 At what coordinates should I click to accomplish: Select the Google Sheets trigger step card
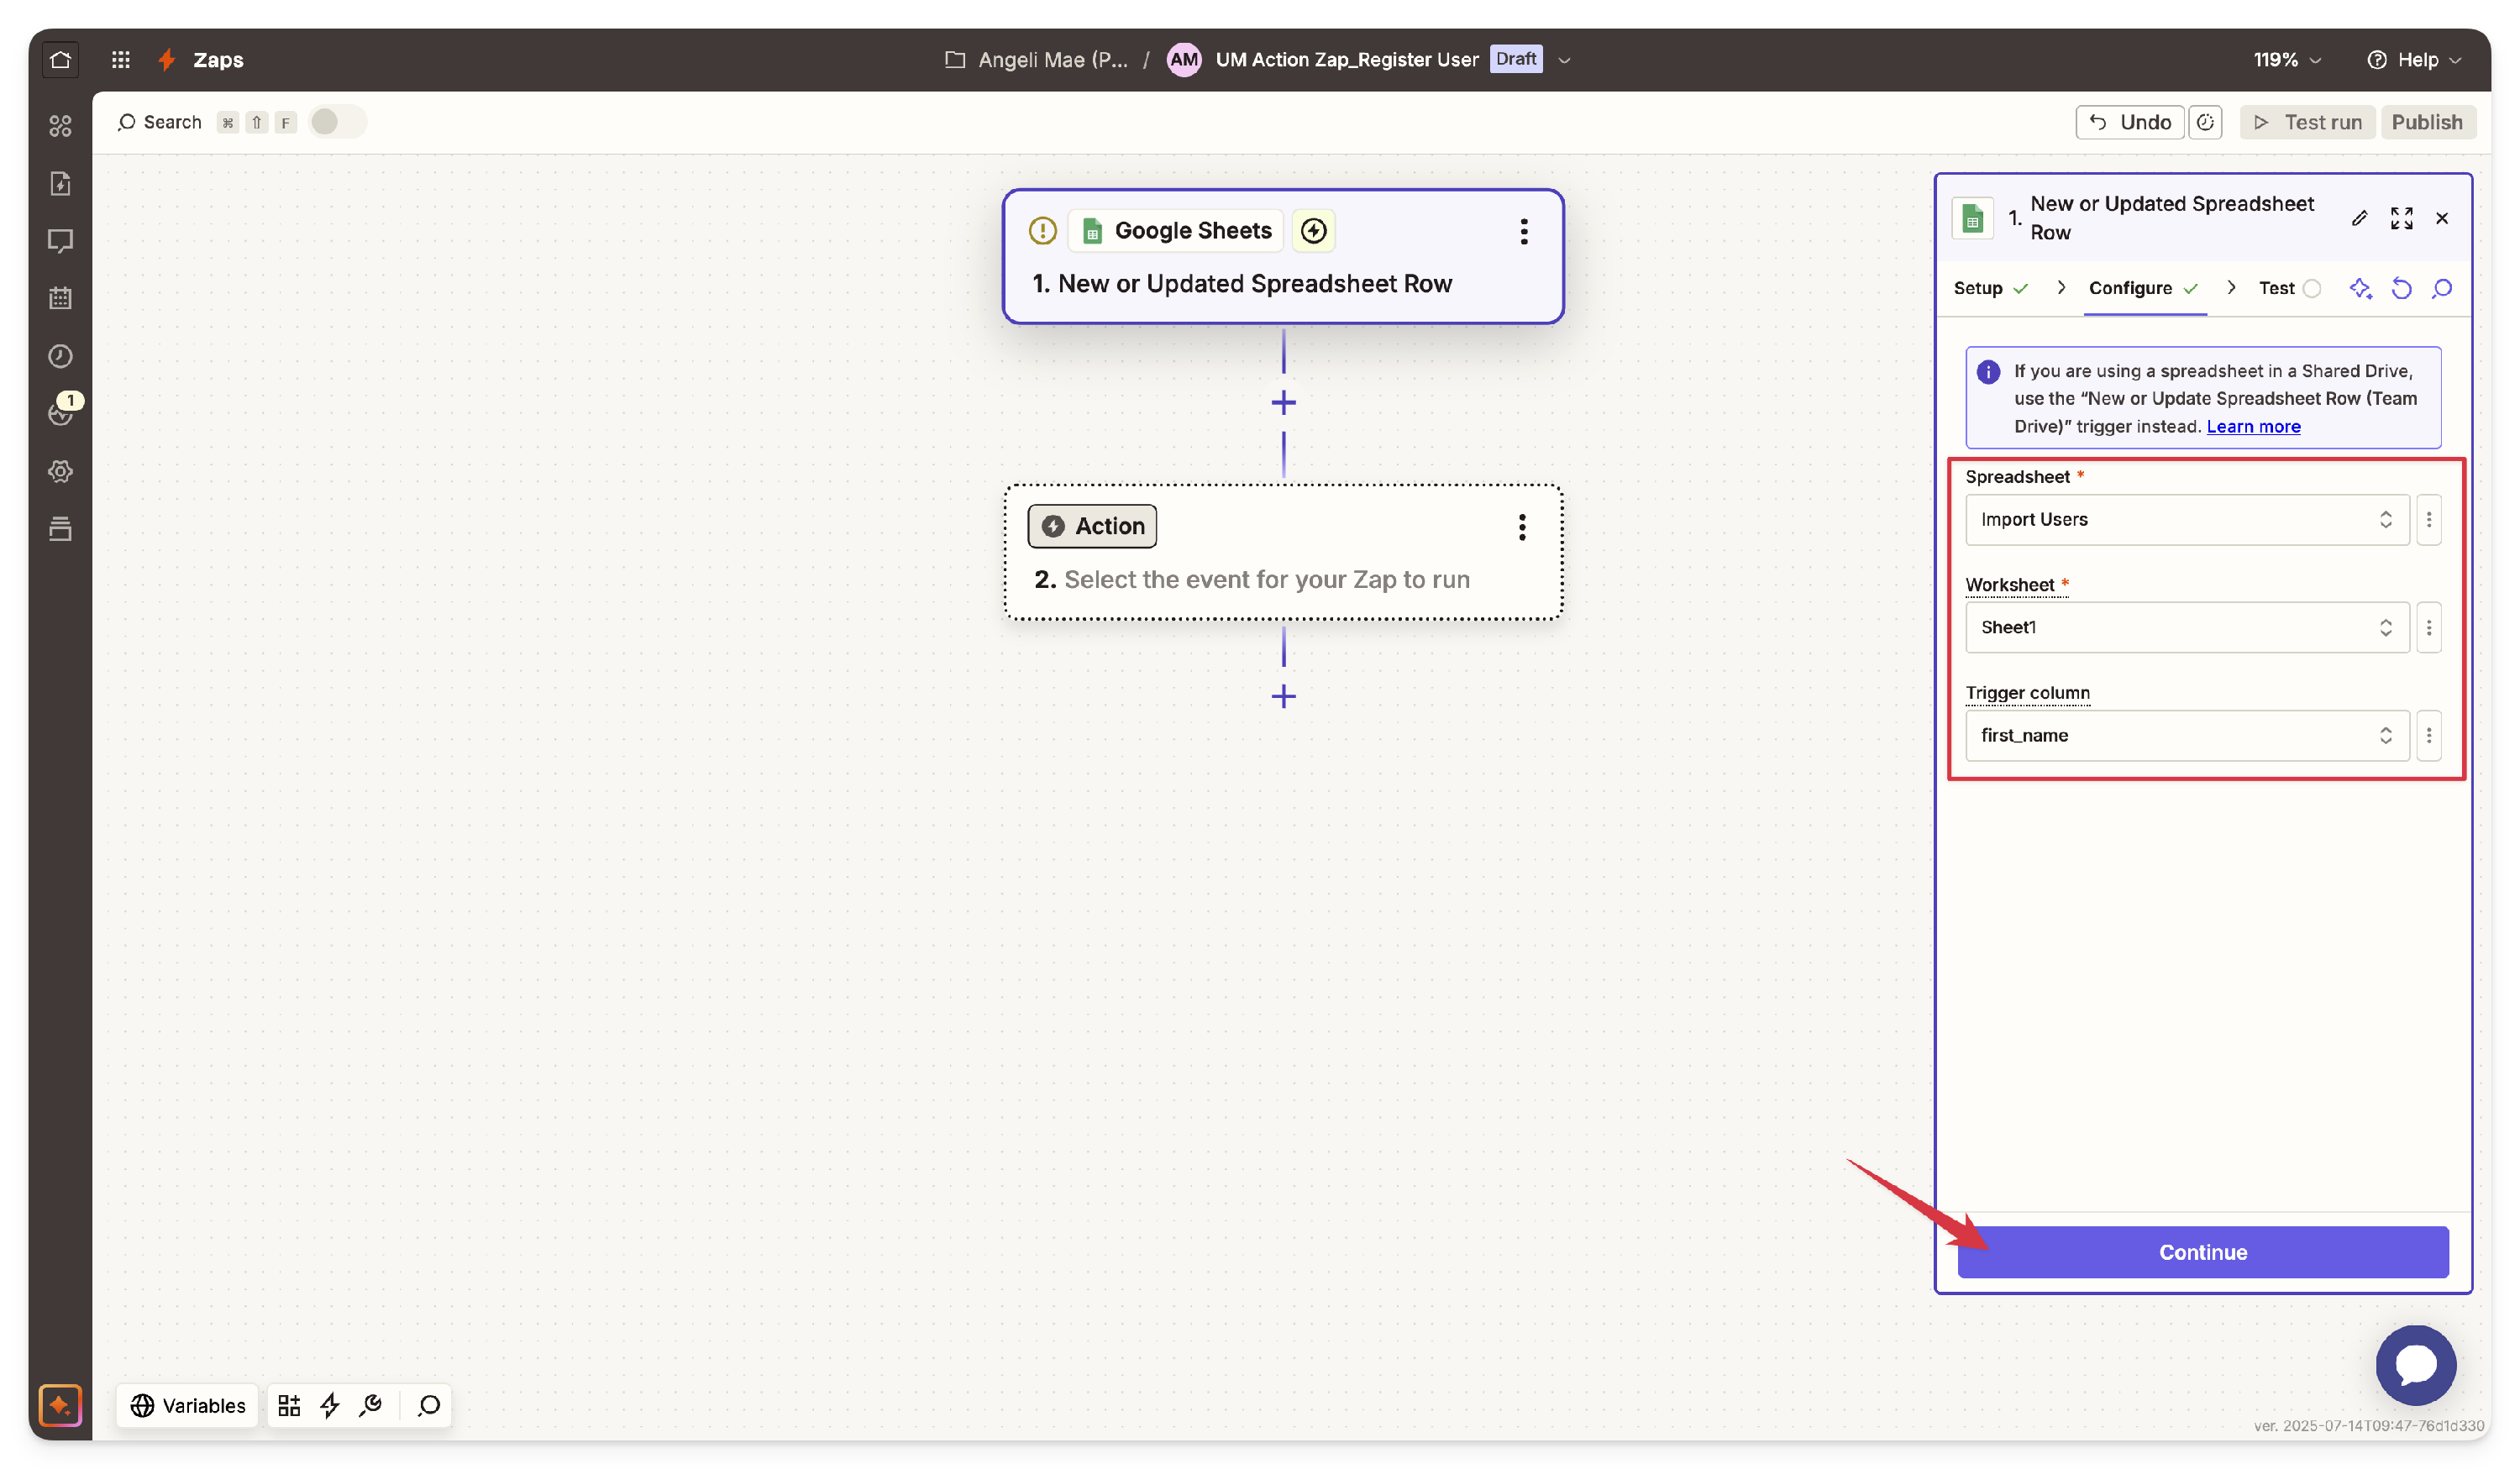point(1283,256)
